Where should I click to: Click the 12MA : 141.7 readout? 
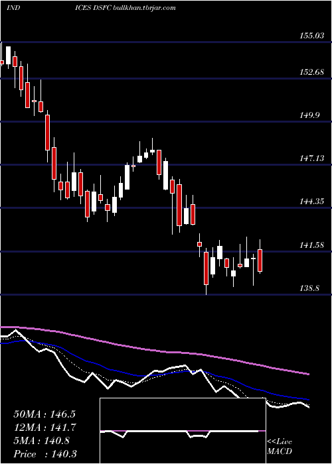pyautogui.click(x=45, y=428)
